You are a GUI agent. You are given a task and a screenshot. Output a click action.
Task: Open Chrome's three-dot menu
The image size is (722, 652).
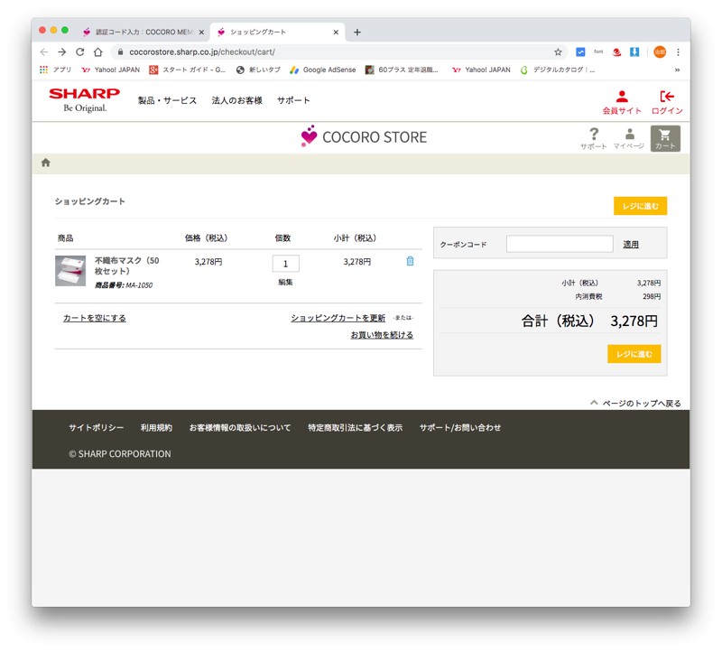click(x=679, y=52)
